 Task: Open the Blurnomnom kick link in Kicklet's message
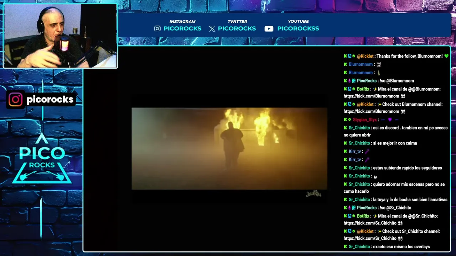371,112
